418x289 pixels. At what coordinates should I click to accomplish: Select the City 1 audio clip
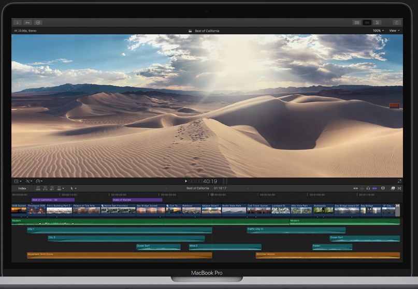tap(120, 230)
